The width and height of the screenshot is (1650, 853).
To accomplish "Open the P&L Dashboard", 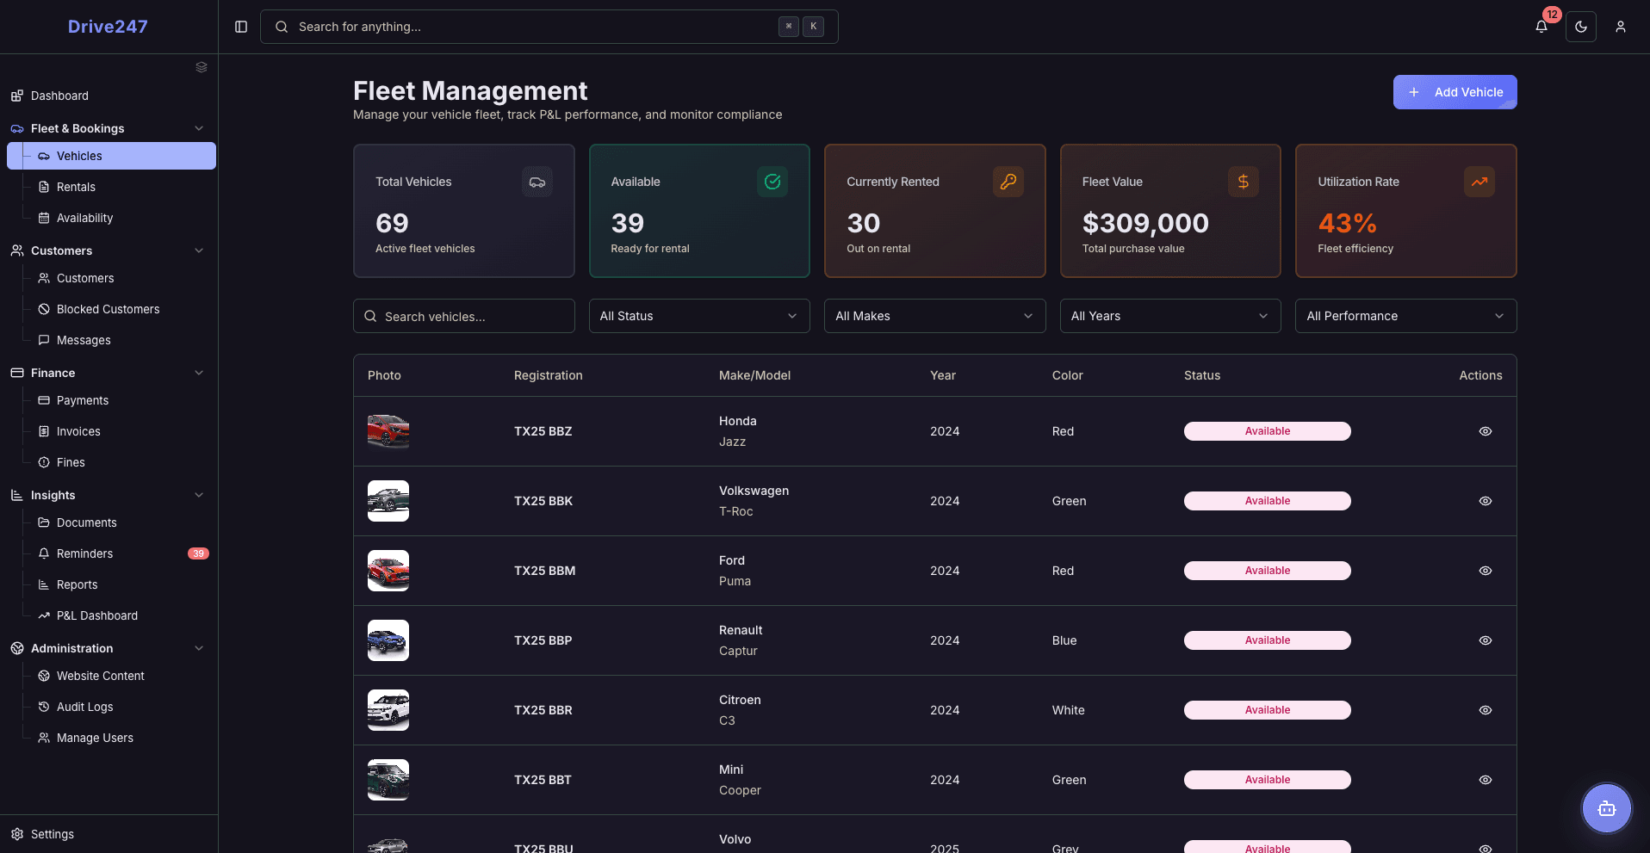I will tap(97, 615).
